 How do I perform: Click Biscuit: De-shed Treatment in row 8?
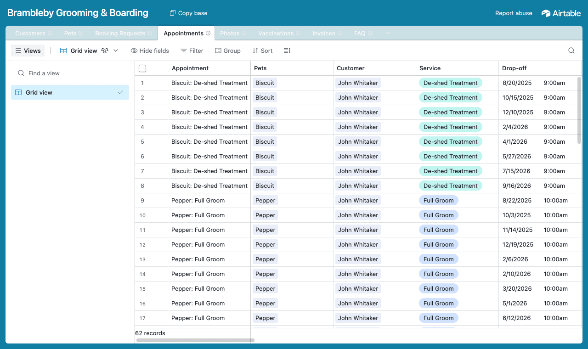[209, 186]
